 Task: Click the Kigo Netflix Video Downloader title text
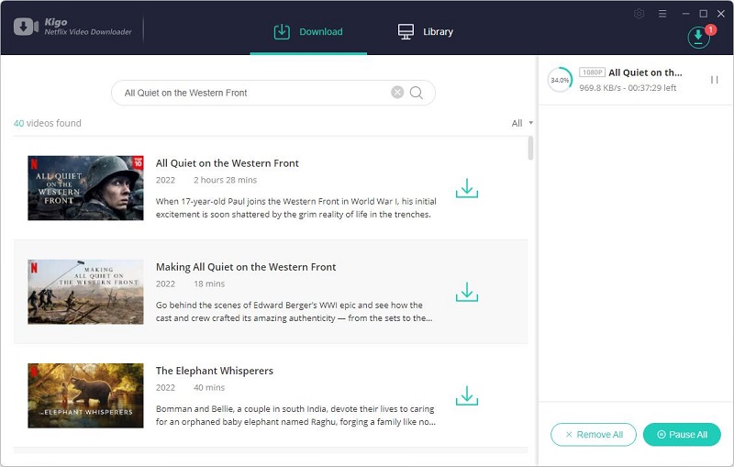88,27
